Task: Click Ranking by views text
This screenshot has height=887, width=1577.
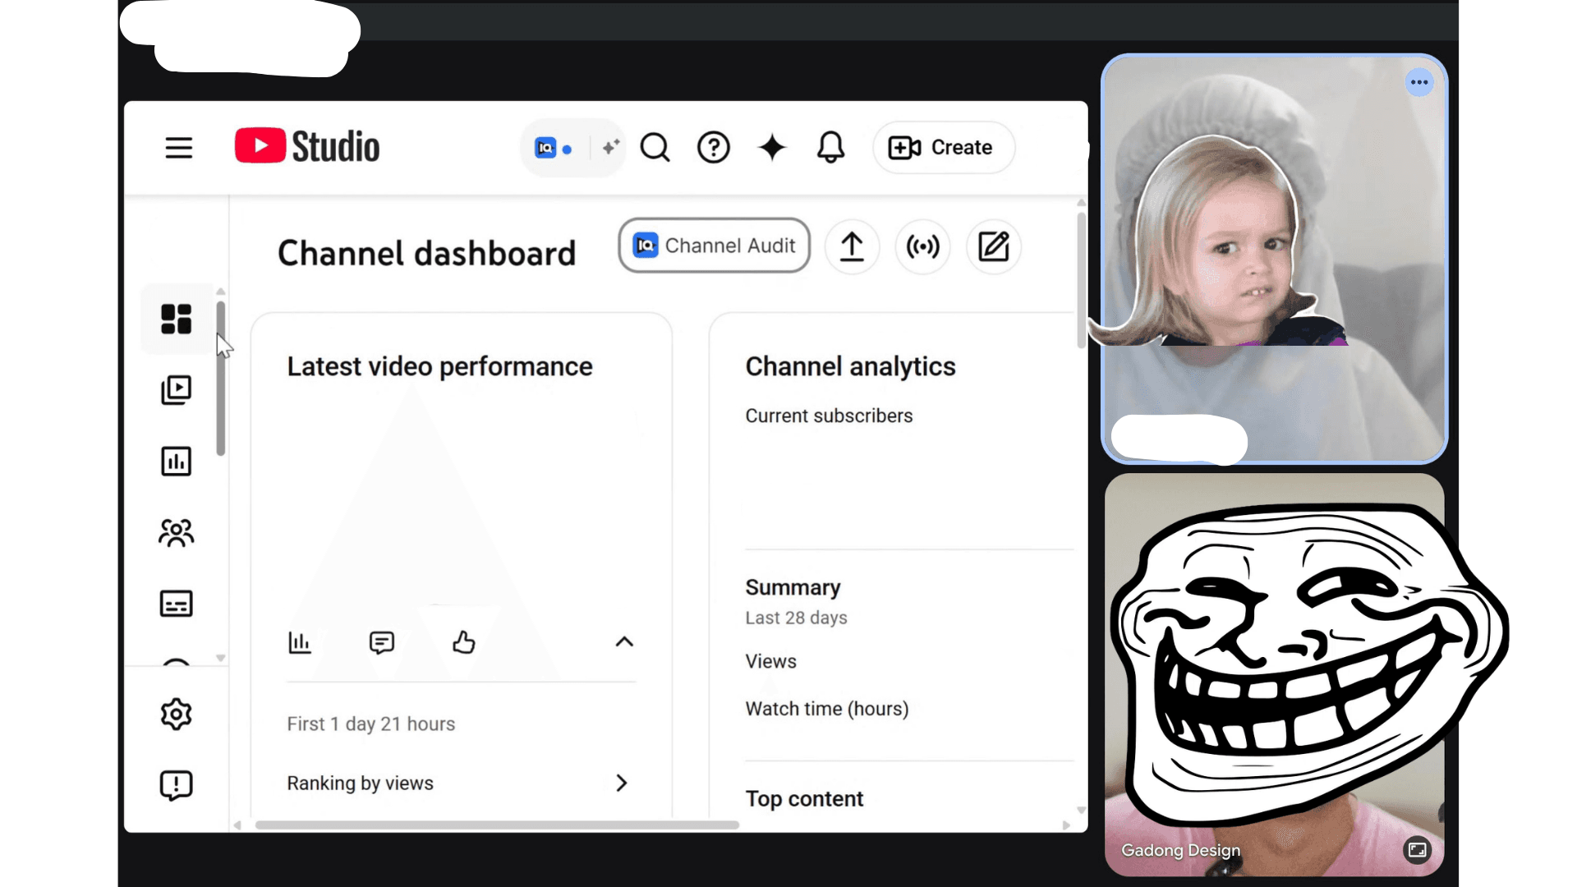Action: [360, 783]
